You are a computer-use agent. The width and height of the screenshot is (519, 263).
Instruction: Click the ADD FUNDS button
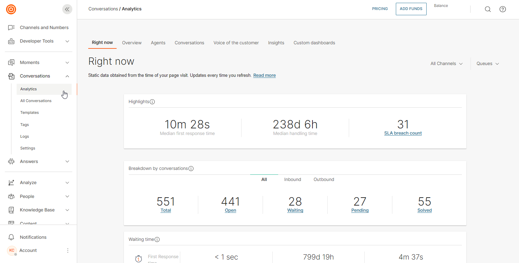411,9
